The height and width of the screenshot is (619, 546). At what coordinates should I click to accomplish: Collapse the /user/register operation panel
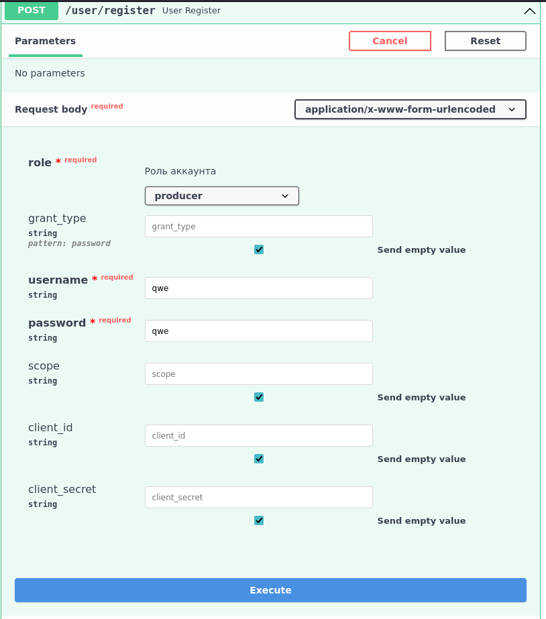point(529,11)
